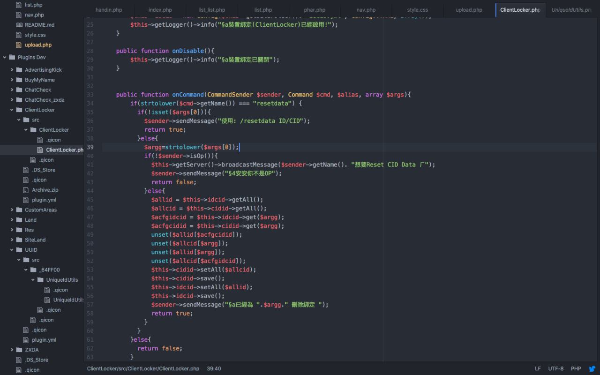Viewport: 600px width, 375px height.
Task: Expand the CustomAreas folder
Action: tap(12, 210)
